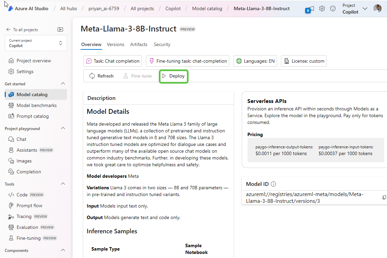
Task: Collapse the left sidebar panel icon
Action: click(60, 30)
